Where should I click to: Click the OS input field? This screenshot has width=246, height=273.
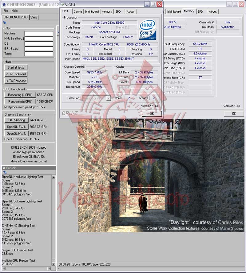coord(39,43)
